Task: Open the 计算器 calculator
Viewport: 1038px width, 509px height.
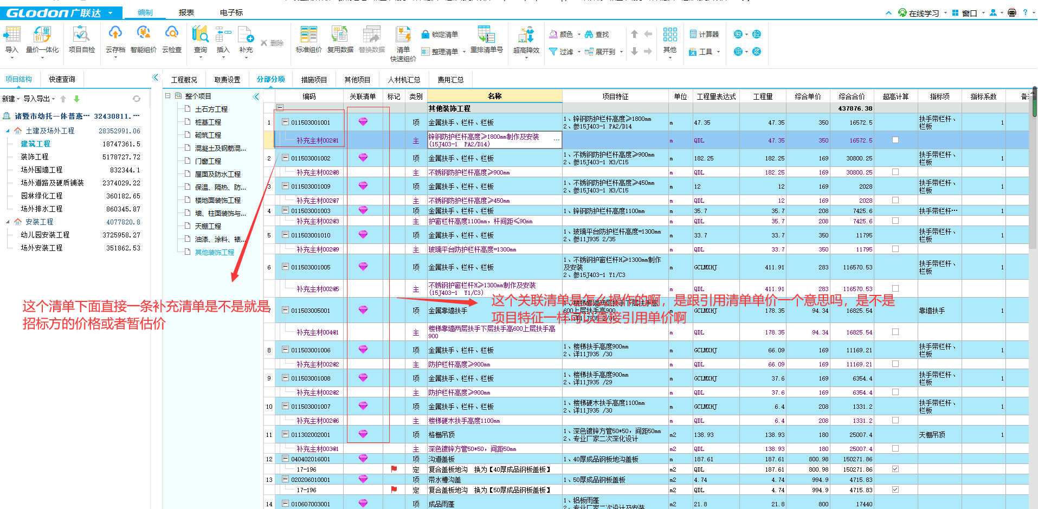Action: coord(704,34)
